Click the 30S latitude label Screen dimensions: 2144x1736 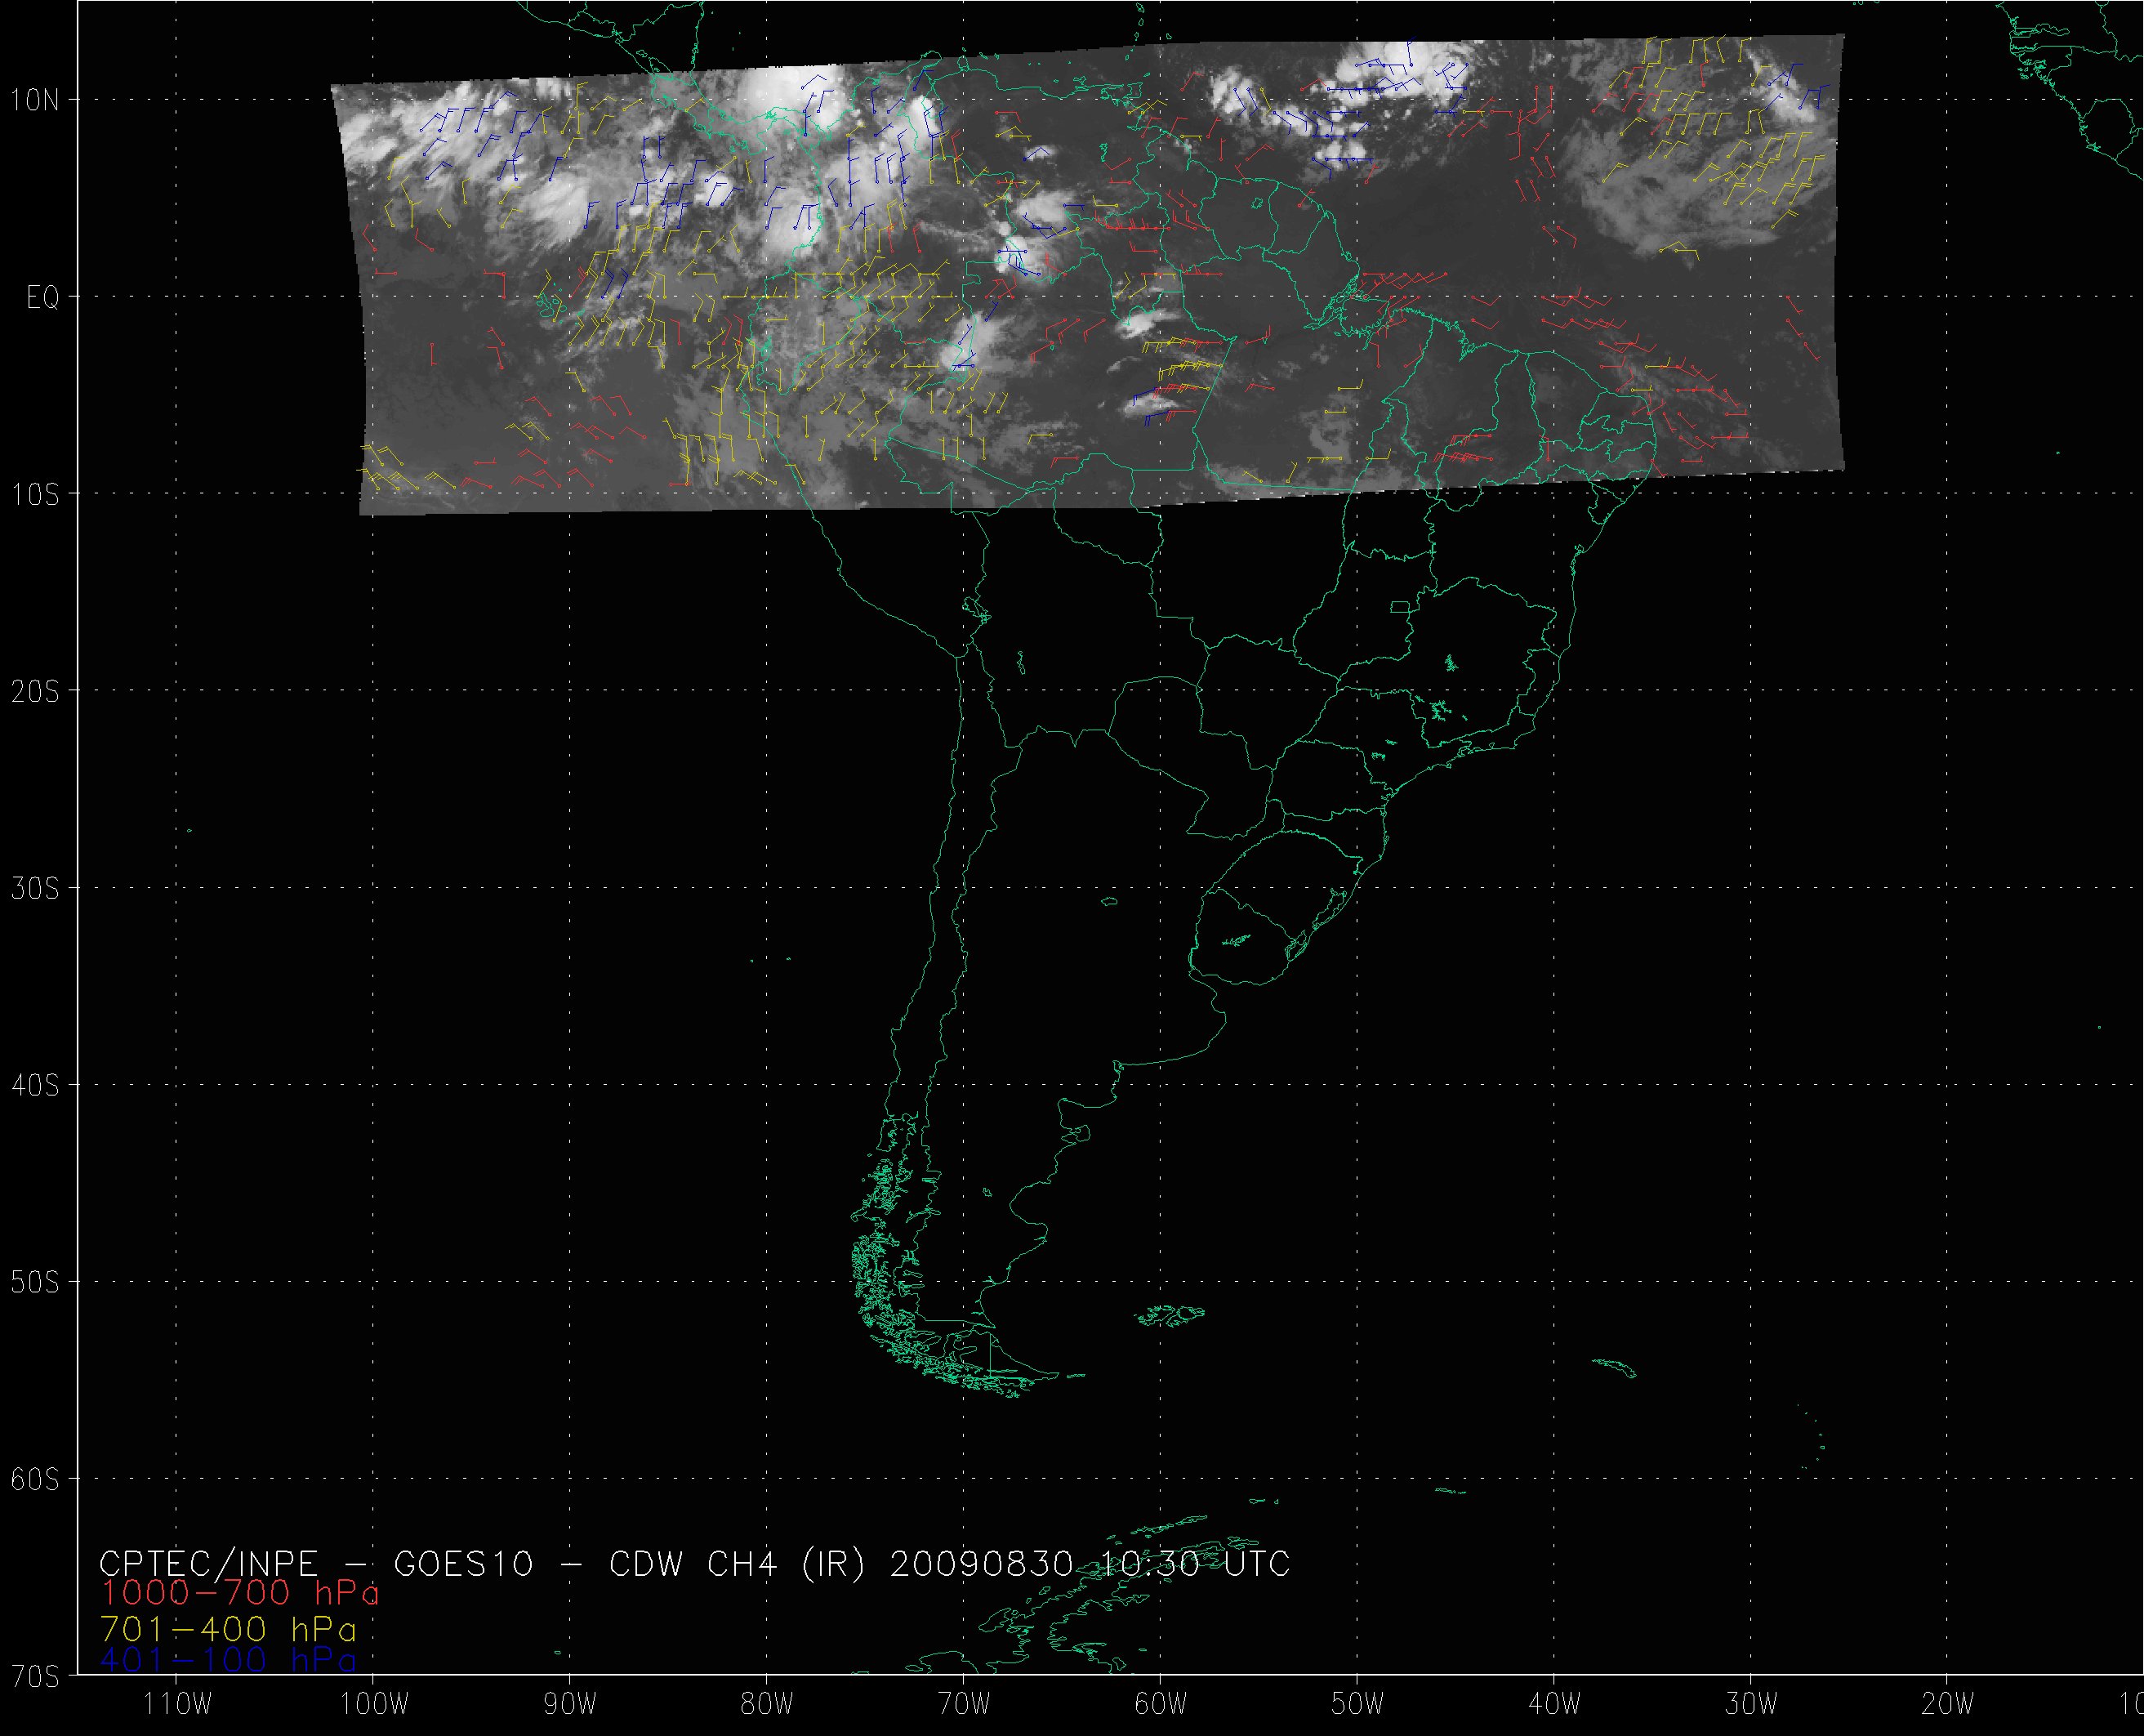[x=36, y=889]
